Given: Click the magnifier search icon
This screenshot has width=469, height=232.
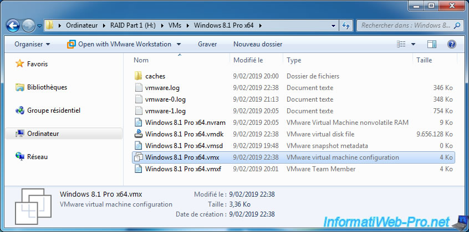Looking at the screenshot, I should point(457,25).
